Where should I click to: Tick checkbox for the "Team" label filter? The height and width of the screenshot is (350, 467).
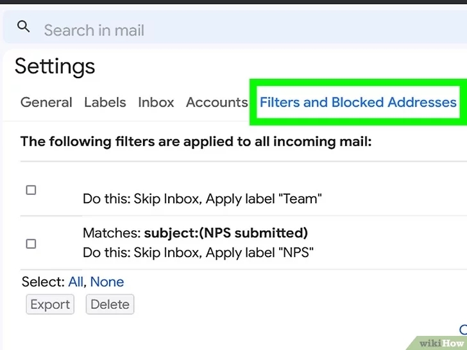tap(31, 190)
